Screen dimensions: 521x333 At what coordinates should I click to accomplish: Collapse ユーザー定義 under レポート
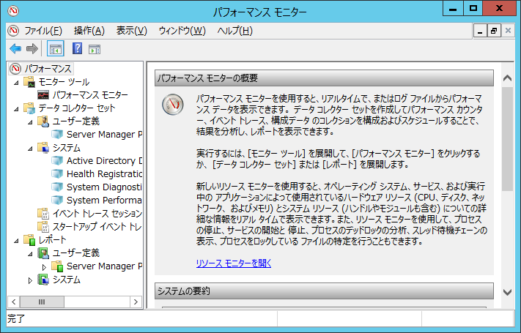pos(30,254)
